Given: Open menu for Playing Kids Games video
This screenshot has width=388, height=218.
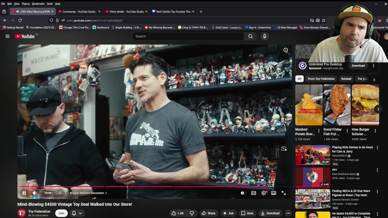Looking at the screenshot, I should (377, 148).
